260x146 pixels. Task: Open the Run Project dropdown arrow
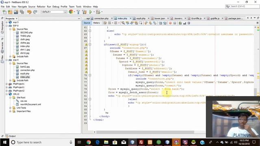tap(94, 12)
